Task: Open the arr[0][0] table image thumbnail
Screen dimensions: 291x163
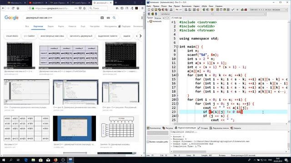Action: tap(69, 55)
